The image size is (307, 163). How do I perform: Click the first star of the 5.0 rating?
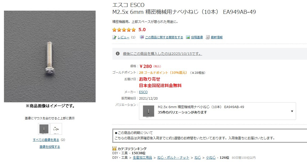point(114,30)
